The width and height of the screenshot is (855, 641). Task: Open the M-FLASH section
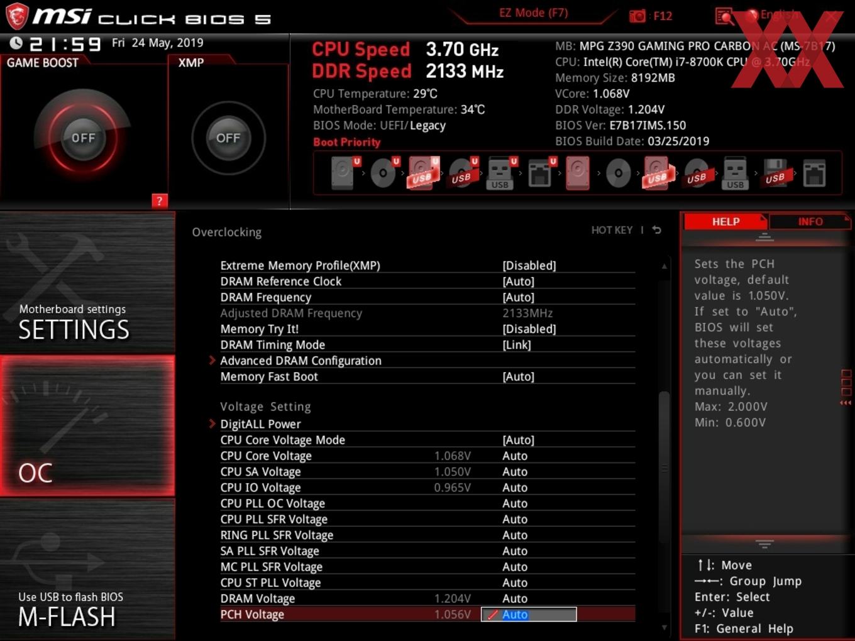(x=87, y=570)
